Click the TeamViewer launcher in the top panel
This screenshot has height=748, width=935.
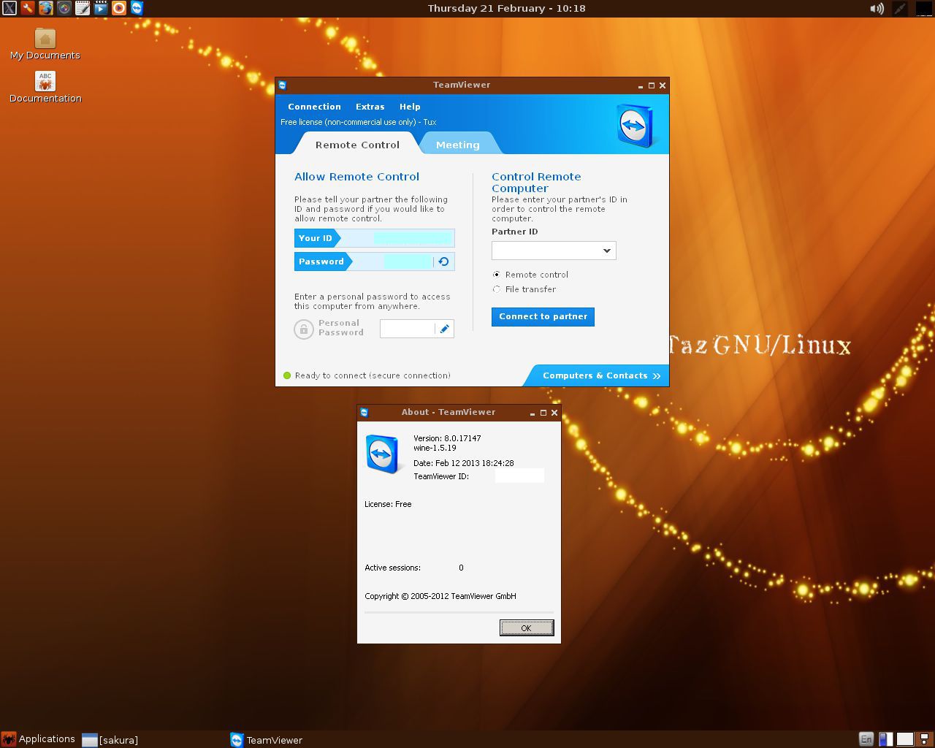coord(137,8)
